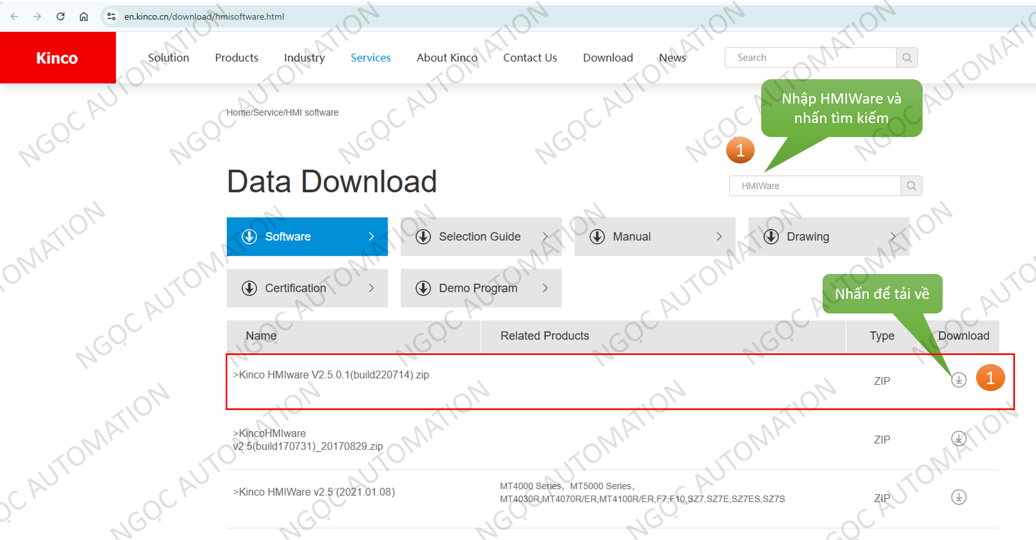This screenshot has width=1036, height=540.
Task: Click ZIP type in HMIware V2.5.0.1 row
Action: [x=882, y=381]
